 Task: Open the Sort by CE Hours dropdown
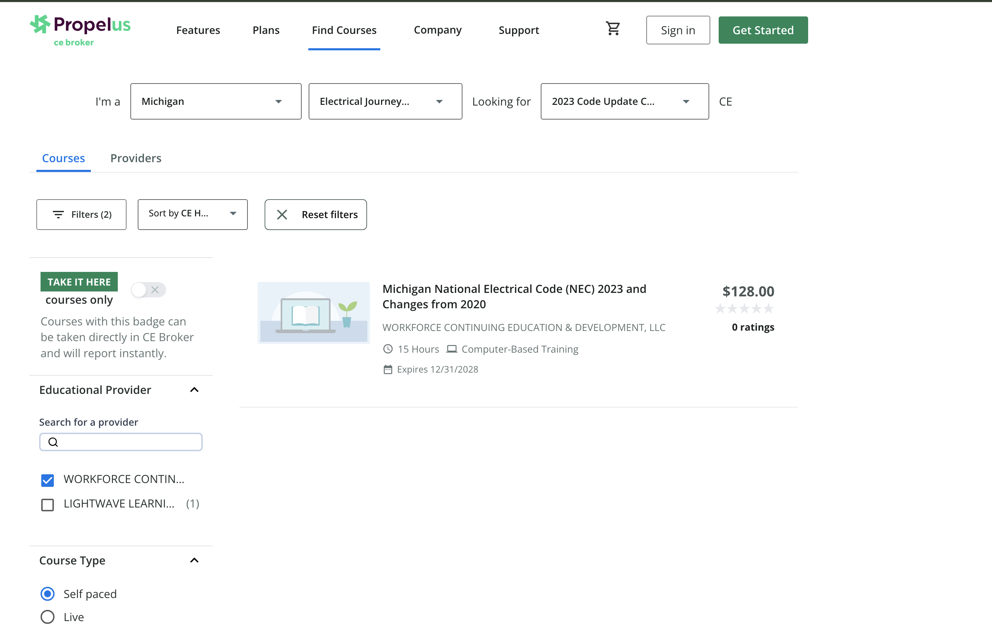pos(192,214)
